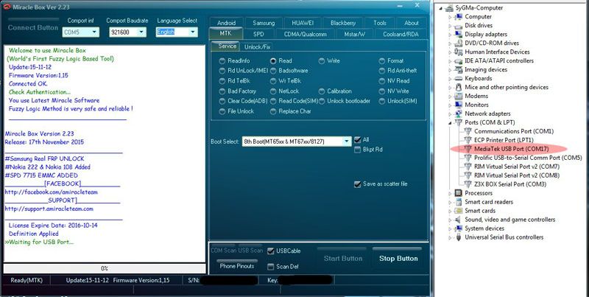This screenshot has width=589, height=297.
Task: Click the Start Button
Action: (x=343, y=256)
